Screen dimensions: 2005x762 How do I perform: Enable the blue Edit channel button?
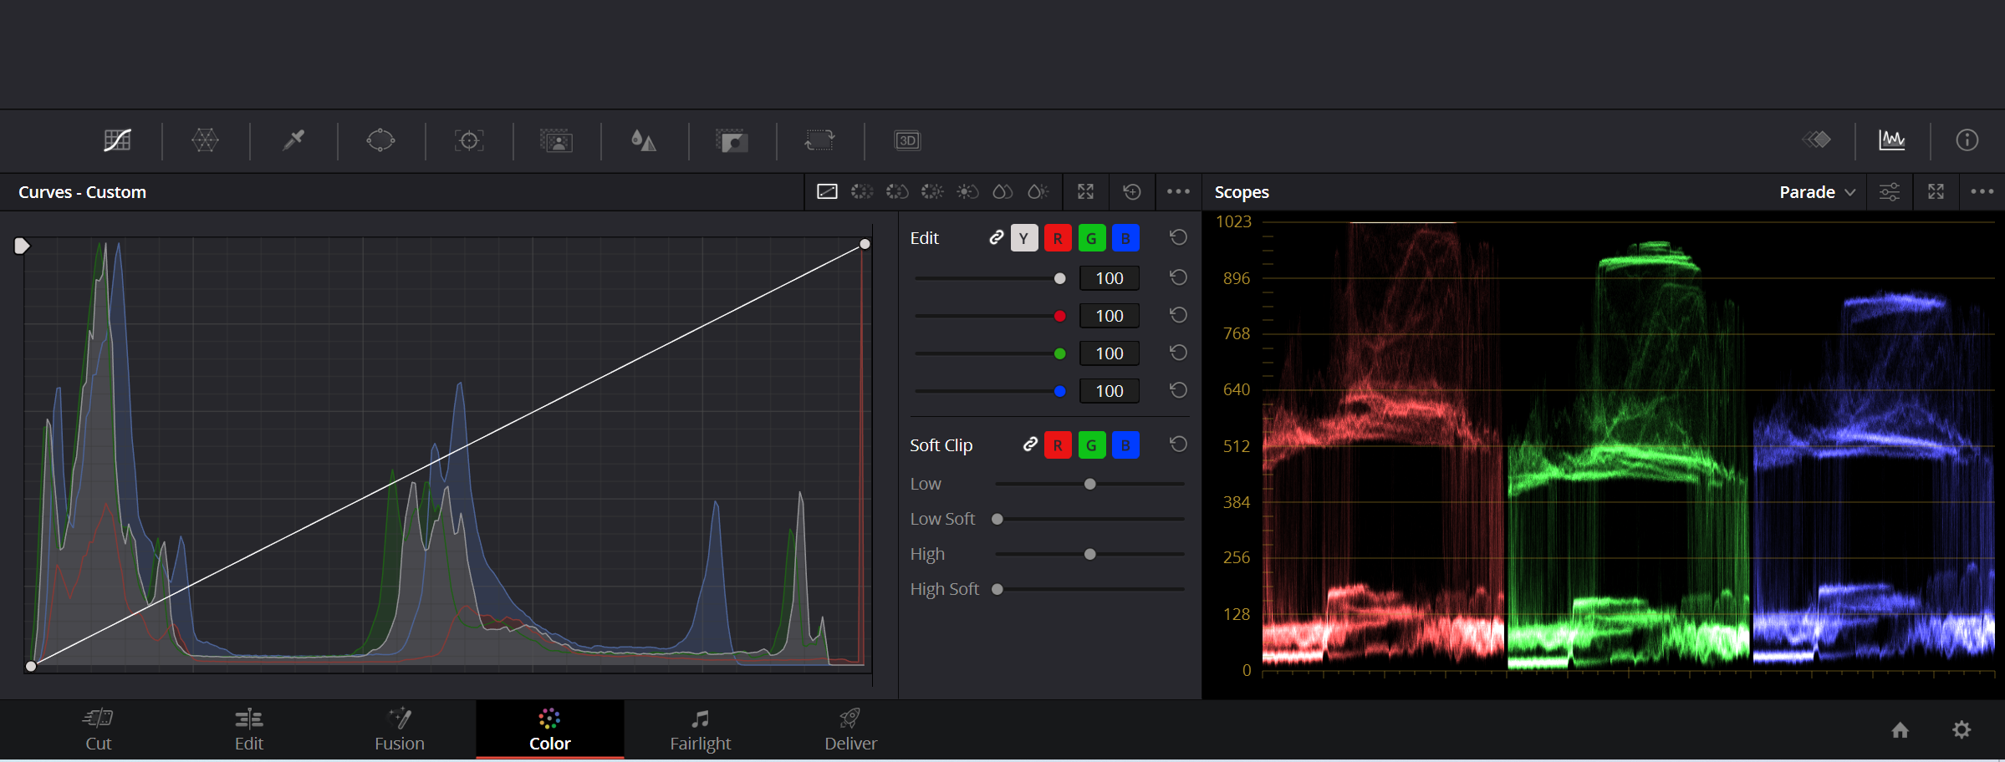coord(1125,238)
